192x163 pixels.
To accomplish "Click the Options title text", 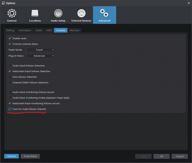I will pos(11,3).
